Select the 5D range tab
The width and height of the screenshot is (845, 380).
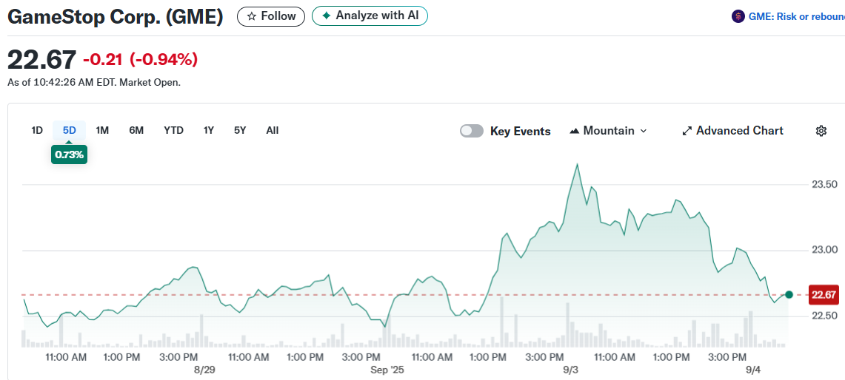coord(69,130)
